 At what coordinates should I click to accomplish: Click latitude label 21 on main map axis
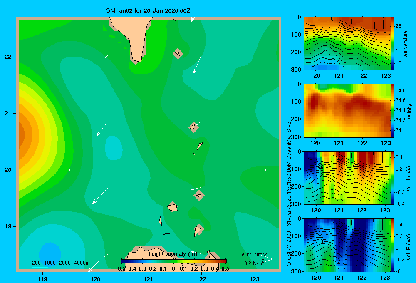(x=8, y=113)
